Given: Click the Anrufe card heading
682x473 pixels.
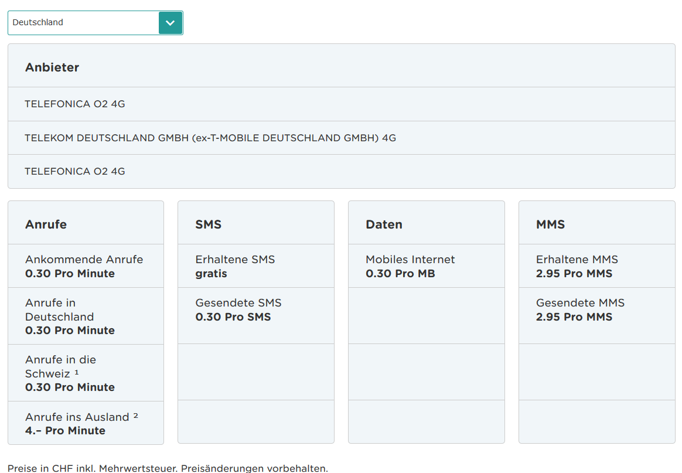Looking at the screenshot, I should click(x=46, y=224).
